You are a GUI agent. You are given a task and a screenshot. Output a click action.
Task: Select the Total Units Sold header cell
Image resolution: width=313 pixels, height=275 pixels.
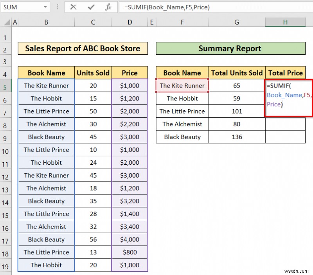point(237,72)
